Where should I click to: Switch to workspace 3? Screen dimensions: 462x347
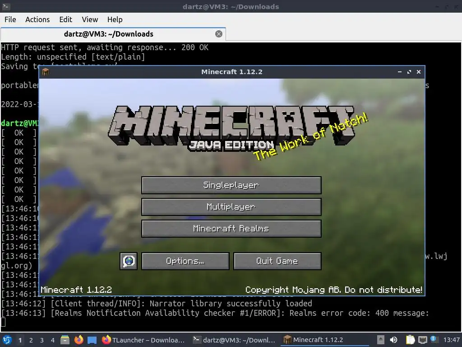(42, 340)
